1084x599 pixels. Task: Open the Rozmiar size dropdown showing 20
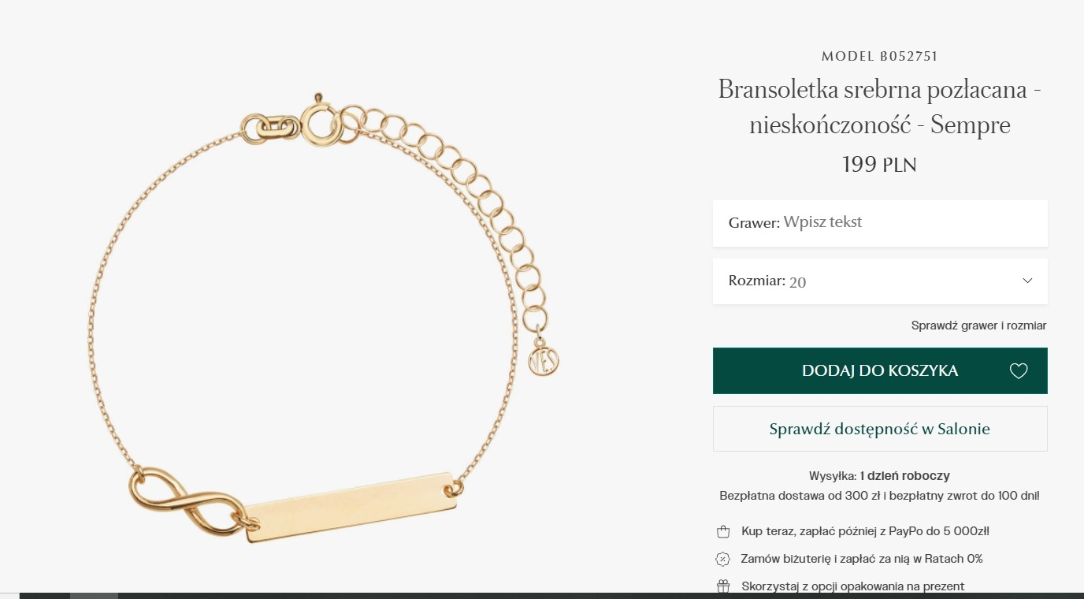coord(880,281)
